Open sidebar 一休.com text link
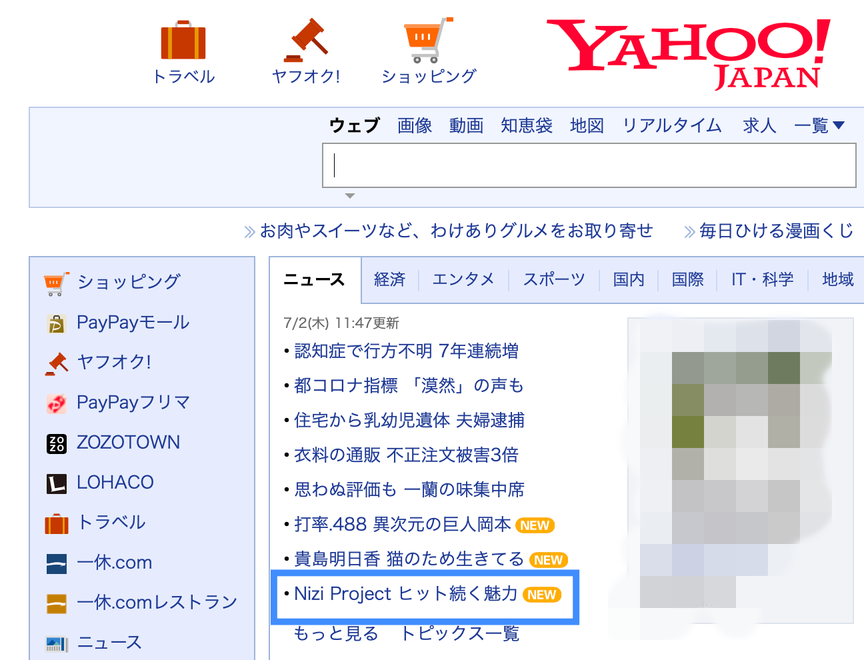 coord(115,563)
